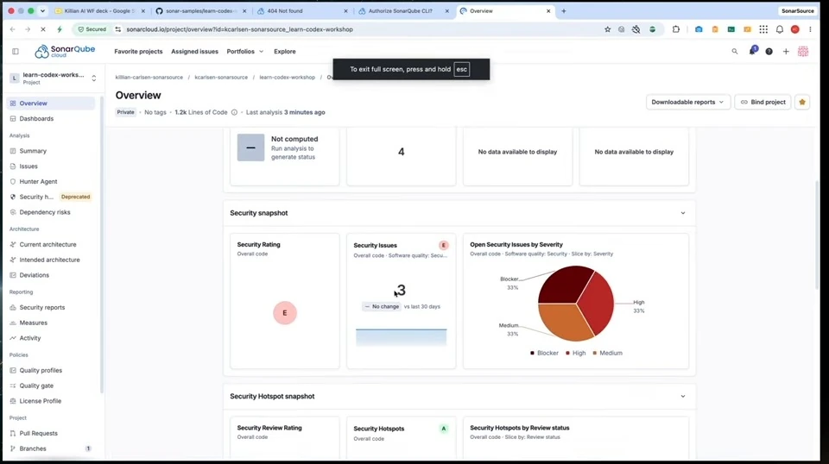
Task: Click the browser address bar URL
Action: coord(239,29)
